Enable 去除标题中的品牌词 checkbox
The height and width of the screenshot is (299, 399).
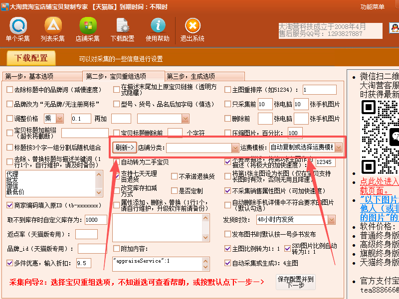10,90
